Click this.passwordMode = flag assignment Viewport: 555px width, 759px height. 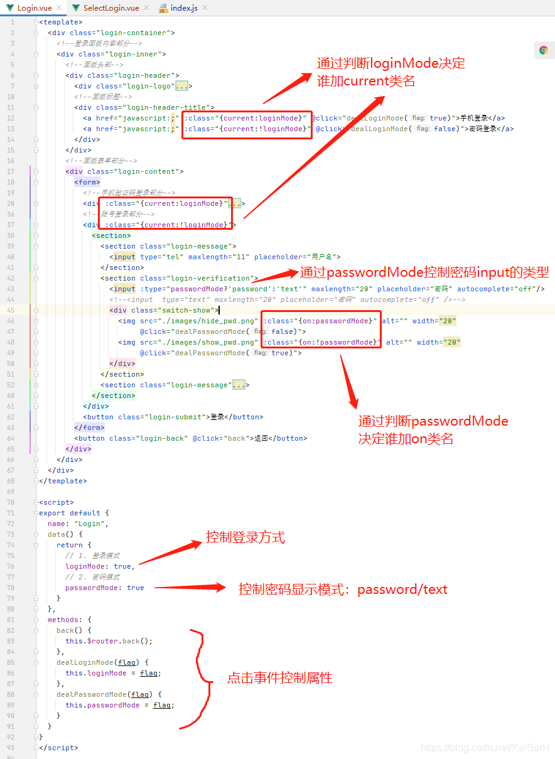120,705
